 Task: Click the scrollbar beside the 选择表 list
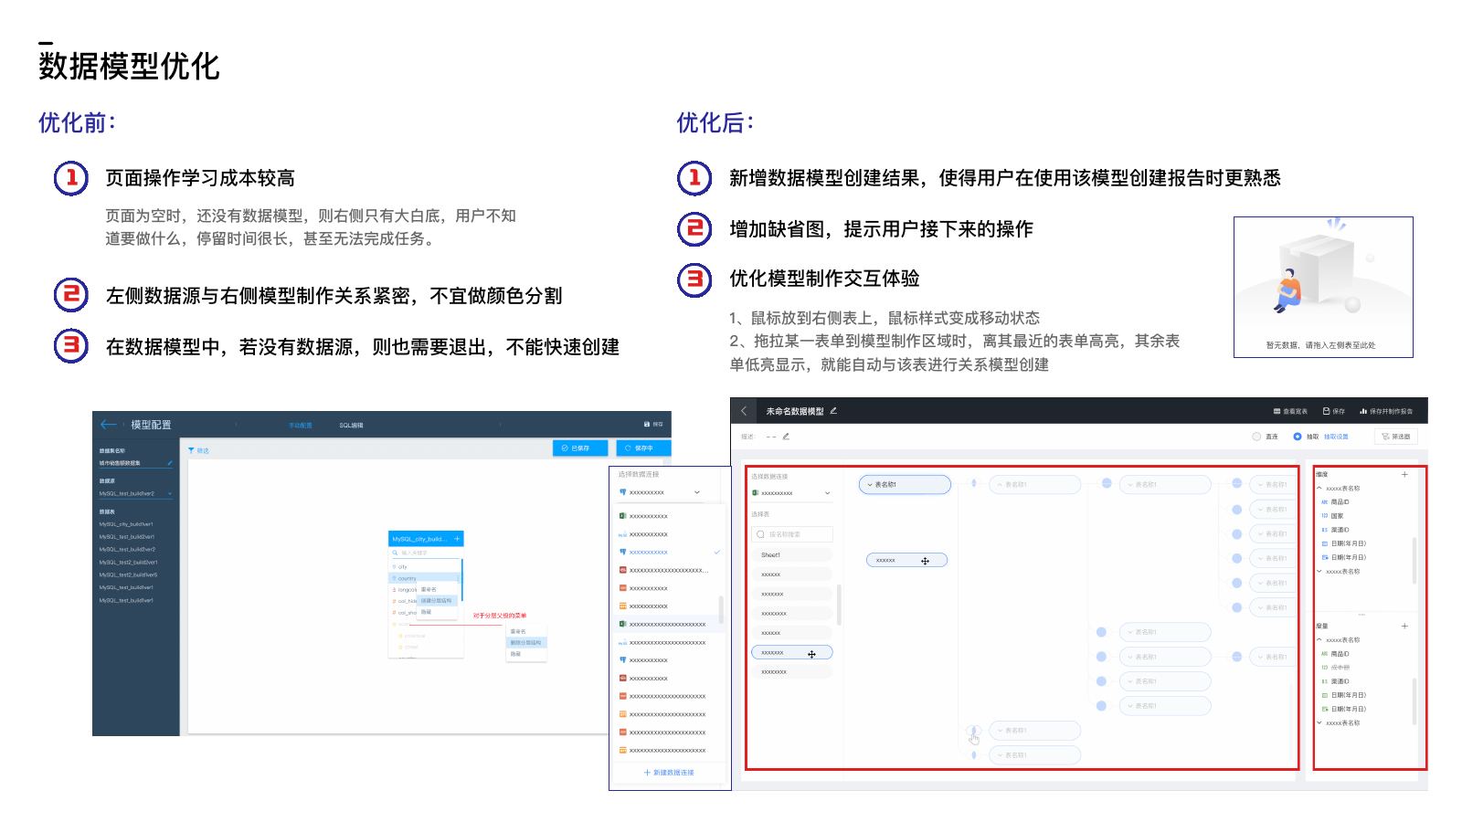click(x=839, y=605)
